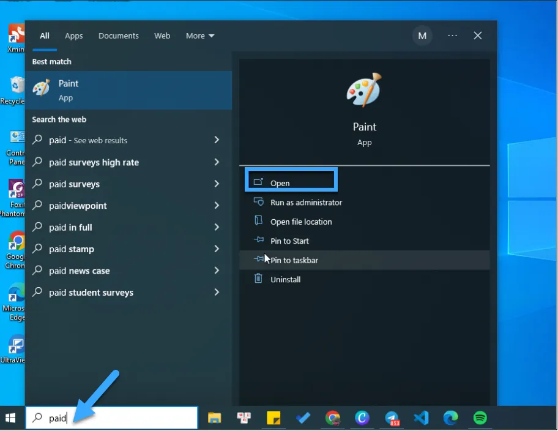Select the UltraViewer desktop shortcut

[13, 349]
